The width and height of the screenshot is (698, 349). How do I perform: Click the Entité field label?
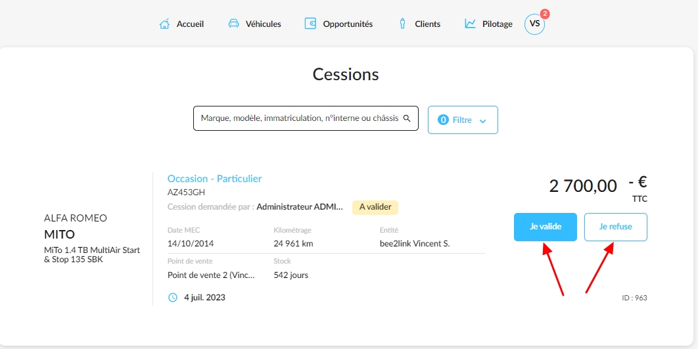coord(389,230)
